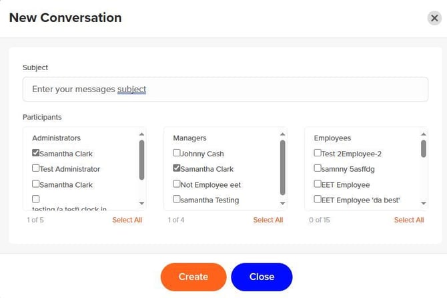Uncheck first Samantha Clark under Administrators
Screen dimensions: 447x298
click(36, 153)
